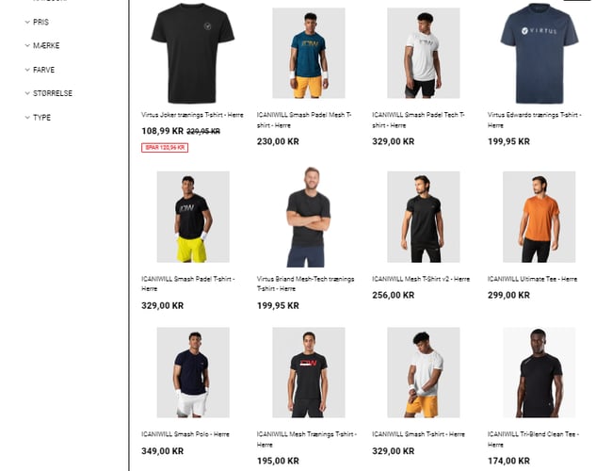Image resolution: width=612 pixels, height=471 pixels.
Task: Open the orange ICANIWILL Ultimate Tee image
Action: click(539, 217)
